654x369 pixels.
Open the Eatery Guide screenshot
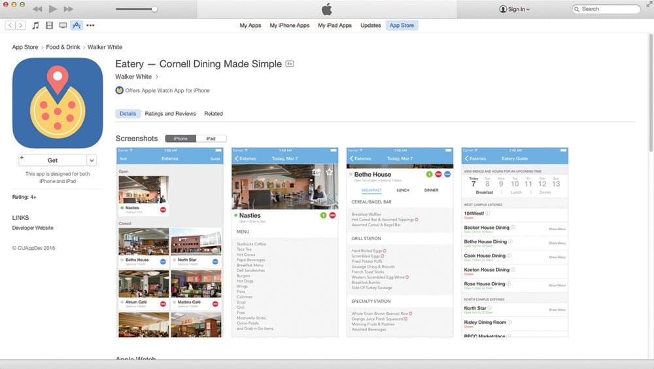pos(515,243)
